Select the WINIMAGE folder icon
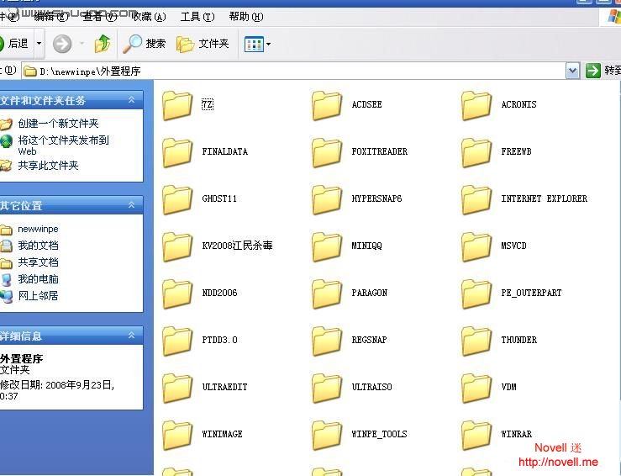Image resolution: width=621 pixels, height=476 pixels. pyautogui.click(x=177, y=435)
